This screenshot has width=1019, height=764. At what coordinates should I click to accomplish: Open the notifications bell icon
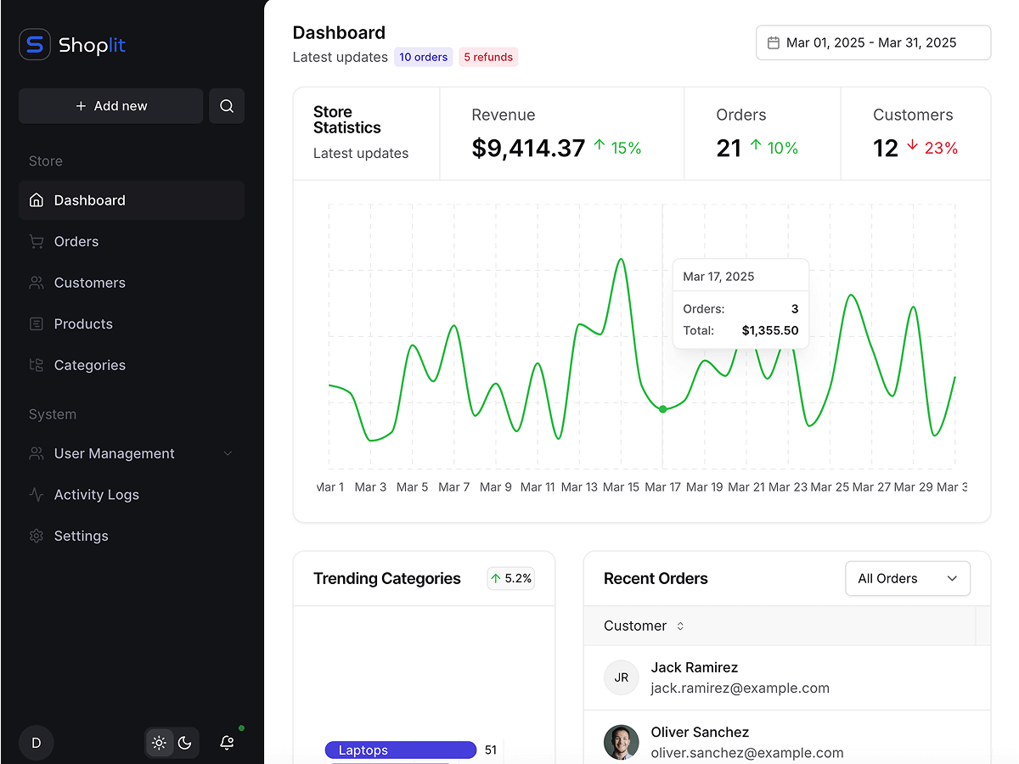tap(227, 743)
